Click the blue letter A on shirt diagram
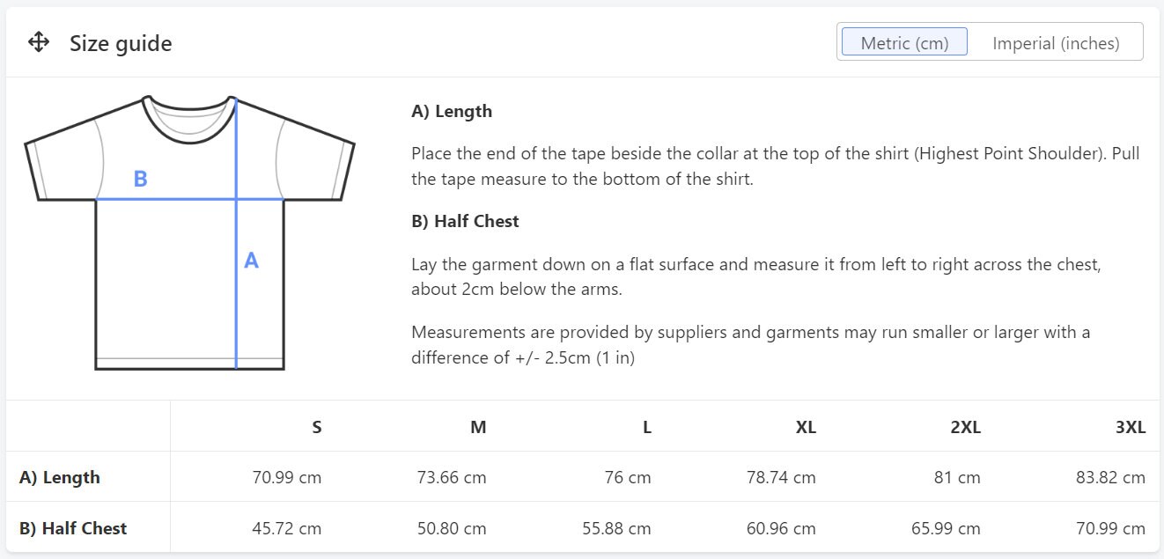Image resolution: width=1164 pixels, height=559 pixels. 251,261
